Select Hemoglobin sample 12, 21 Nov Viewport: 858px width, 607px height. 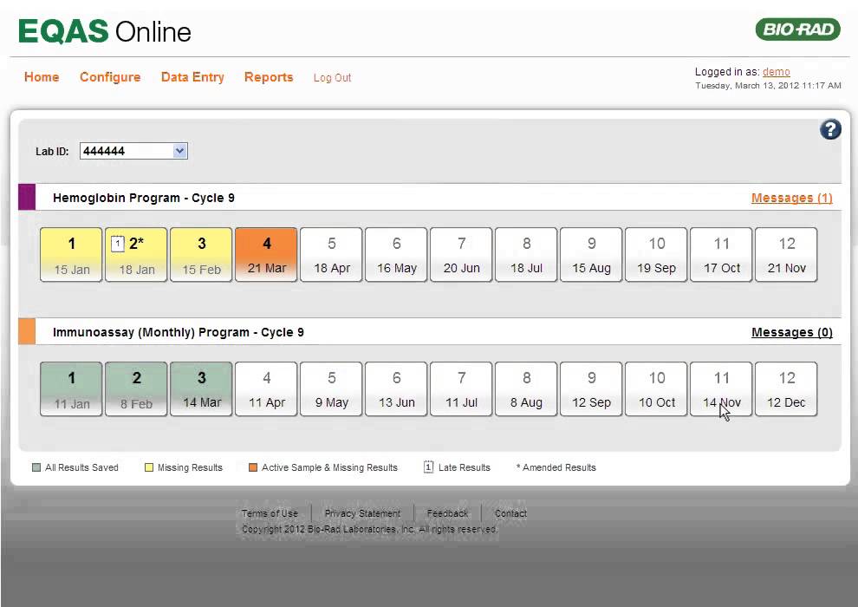[x=787, y=255]
